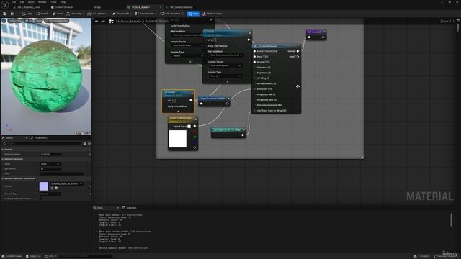This screenshot has height=259, width=461.
Task: Open the Window menu
Action: coord(42,2)
